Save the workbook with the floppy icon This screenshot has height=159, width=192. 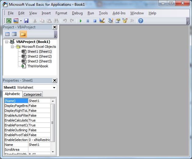click(x=26, y=21)
